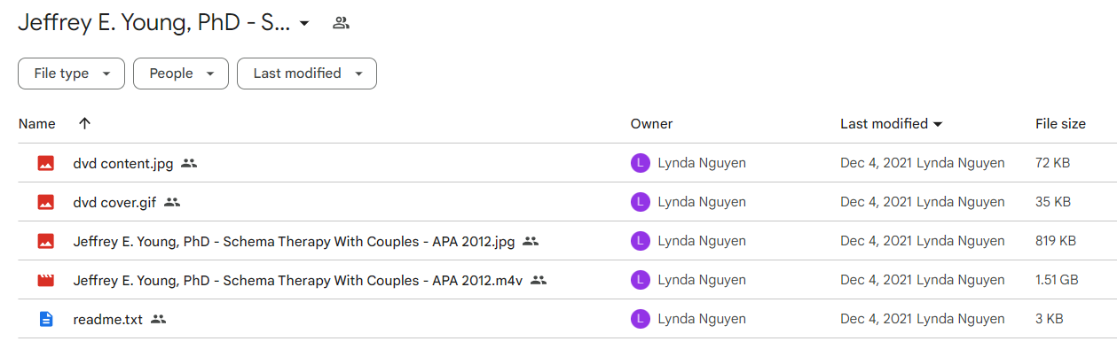Click the blue document icon for readme.txt
Viewport: 1117px width, 357px height.
click(x=45, y=319)
